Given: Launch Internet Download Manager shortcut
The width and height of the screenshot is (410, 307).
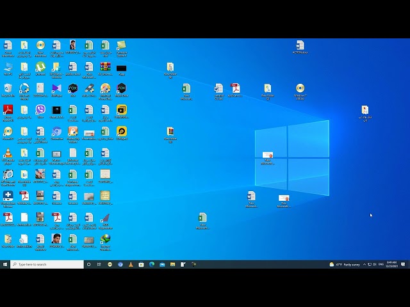Looking at the screenshot, I should pyautogui.click(x=105, y=242).
